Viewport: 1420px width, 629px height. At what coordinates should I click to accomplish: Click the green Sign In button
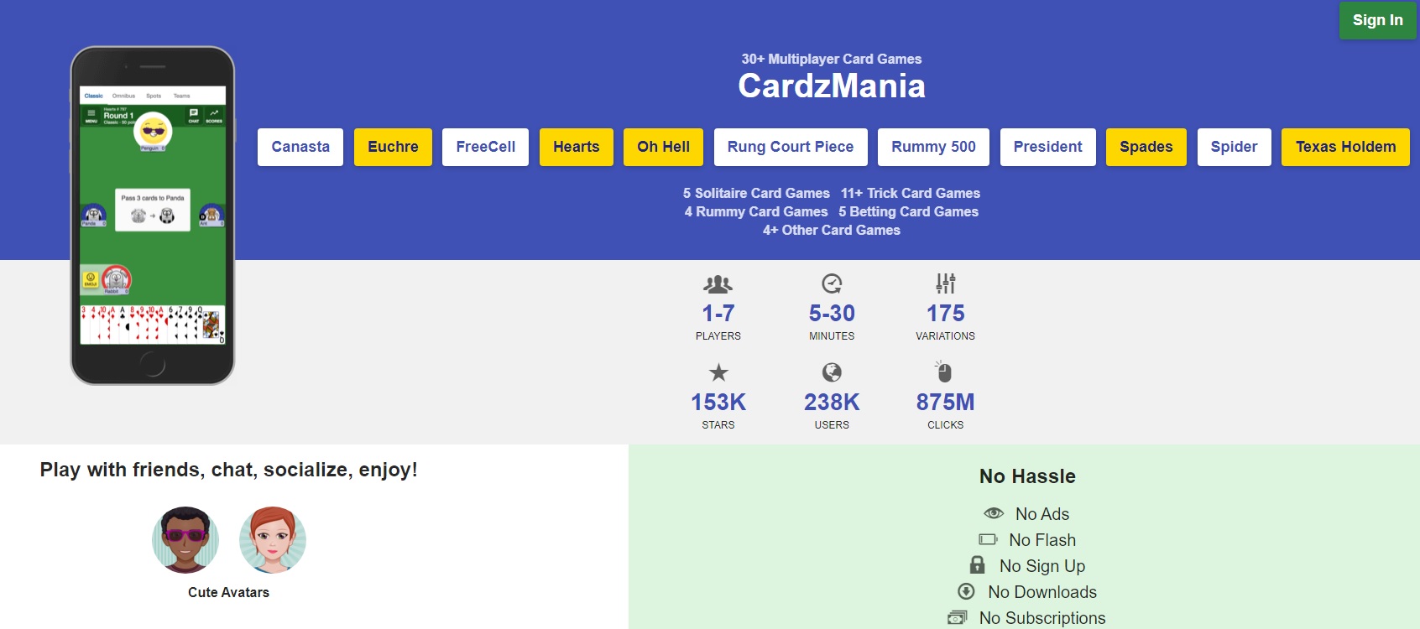point(1377,20)
